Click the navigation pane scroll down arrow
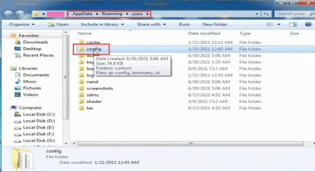Image resolution: width=315 pixels, height=172 pixels. (x=66, y=144)
